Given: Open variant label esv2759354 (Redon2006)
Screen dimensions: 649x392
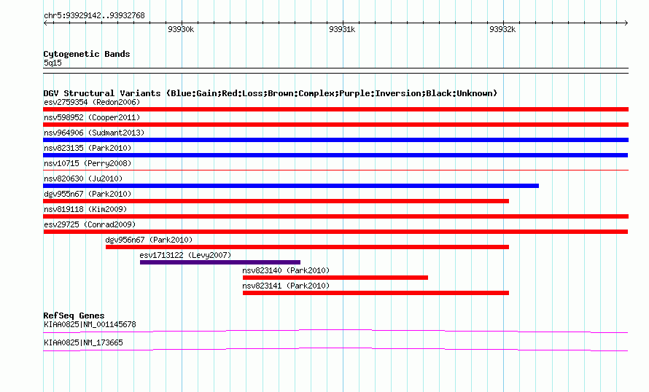Looking at the screenshot, I should point(92,102).
